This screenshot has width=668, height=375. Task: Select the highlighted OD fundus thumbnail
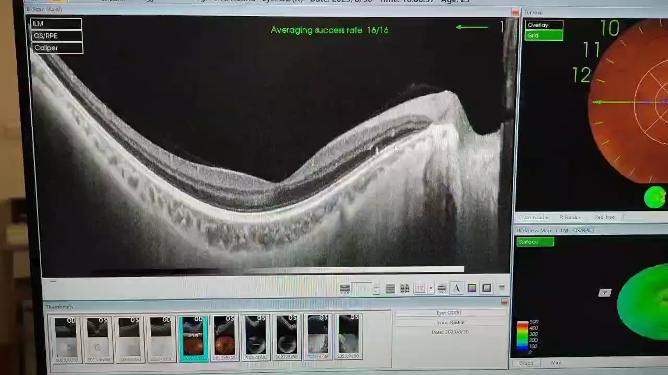click(x=193, y=339)
